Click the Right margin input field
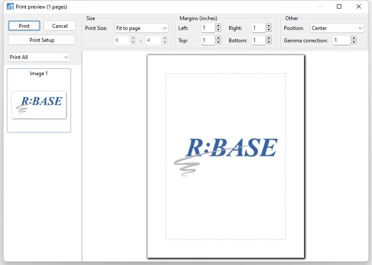Screen dimensions: 372x265 (x=258, y=28)
